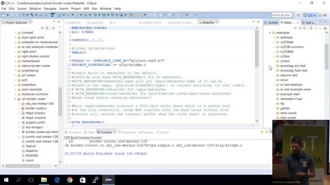Click the hammer Build toolbar icon
The width and height of the screenshot is (330, 185).
(x=32, y=15)
